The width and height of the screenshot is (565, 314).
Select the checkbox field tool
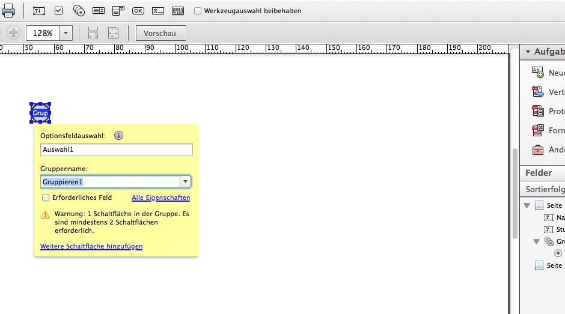point(58,11)
